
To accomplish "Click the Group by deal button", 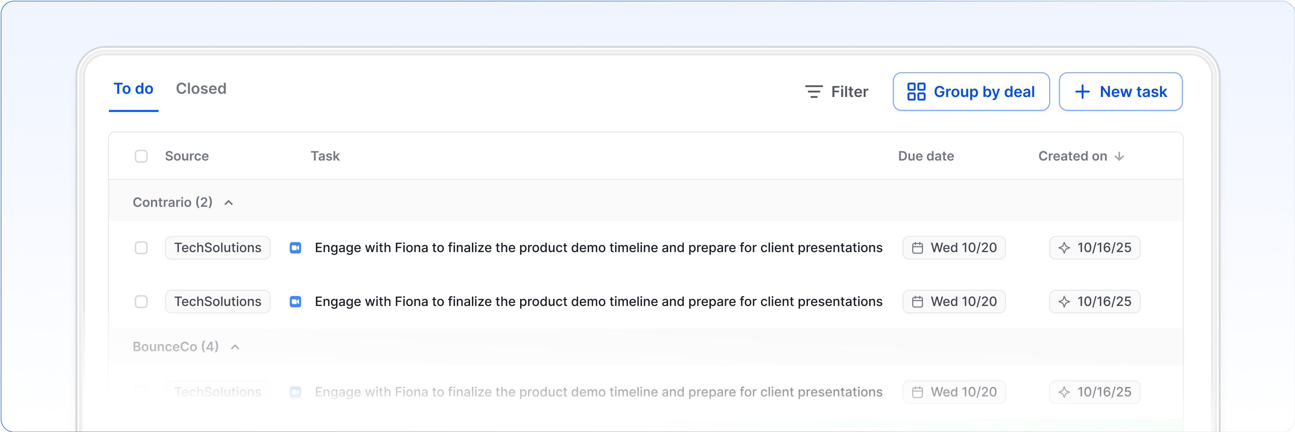I will (971, 92).
